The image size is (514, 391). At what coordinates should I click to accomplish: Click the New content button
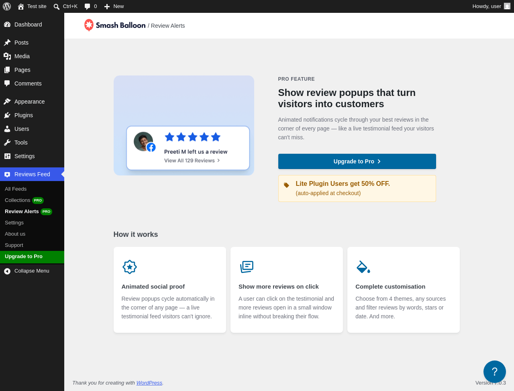[114, 6]
